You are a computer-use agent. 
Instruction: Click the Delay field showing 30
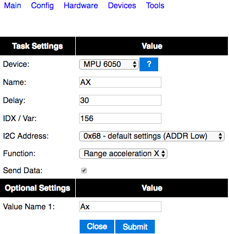[120, 100]
